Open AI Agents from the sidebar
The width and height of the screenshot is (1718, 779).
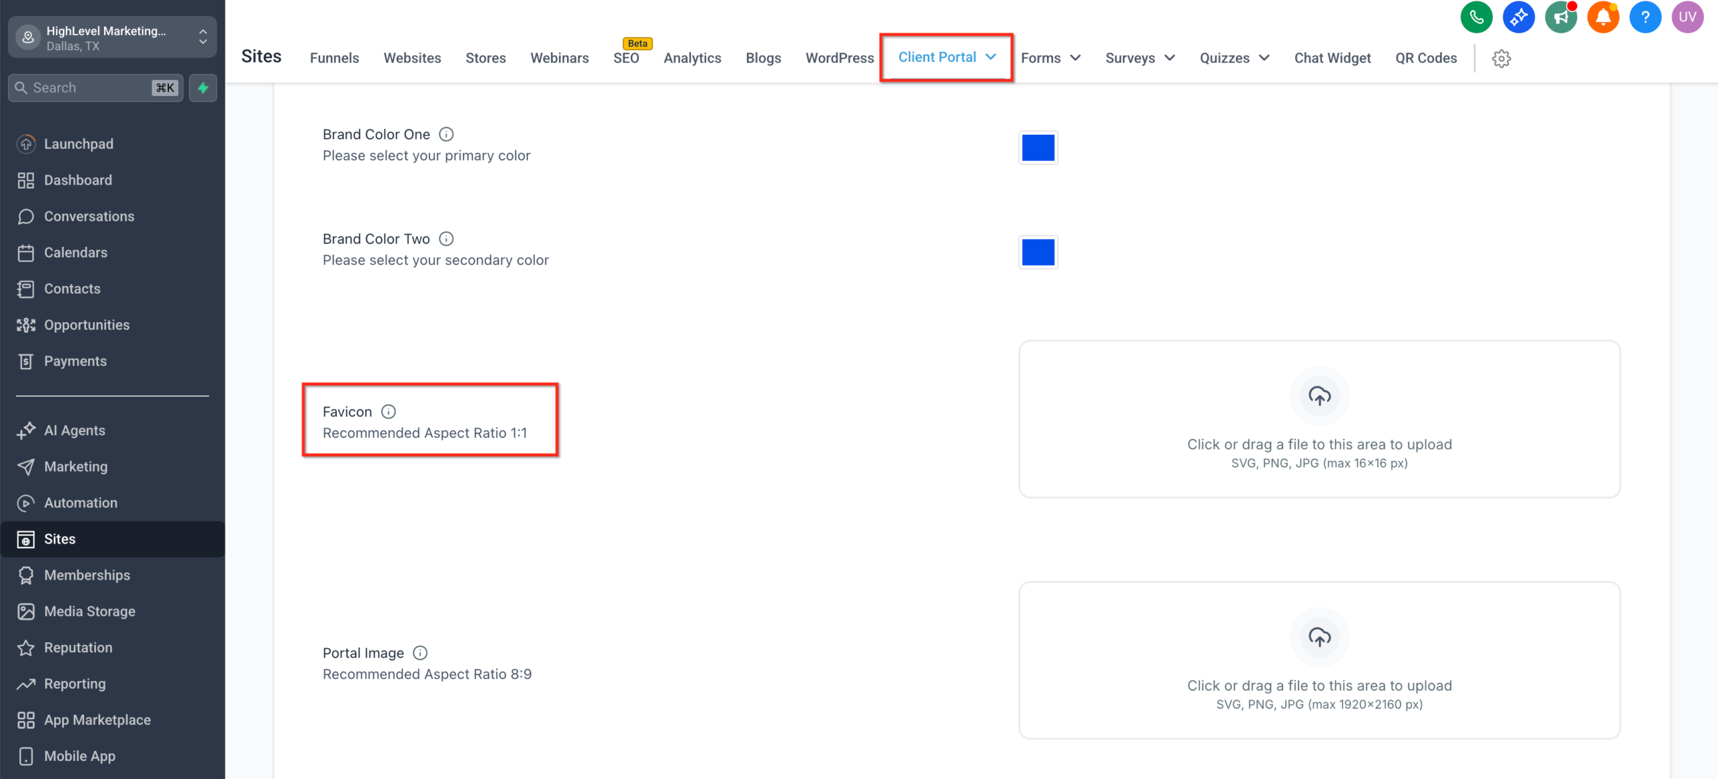(74, 430)
